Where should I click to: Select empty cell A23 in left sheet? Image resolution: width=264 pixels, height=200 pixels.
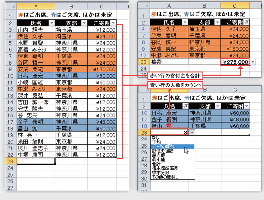coord(36,161)
